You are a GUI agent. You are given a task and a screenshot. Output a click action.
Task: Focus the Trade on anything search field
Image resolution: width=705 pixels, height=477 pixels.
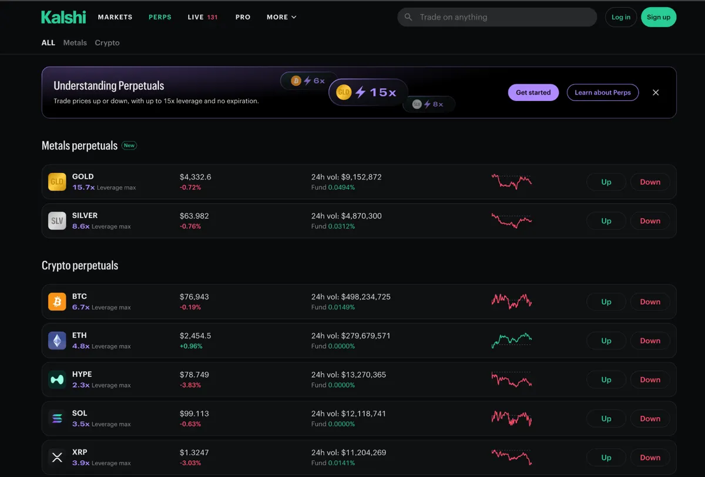point(497,17)
